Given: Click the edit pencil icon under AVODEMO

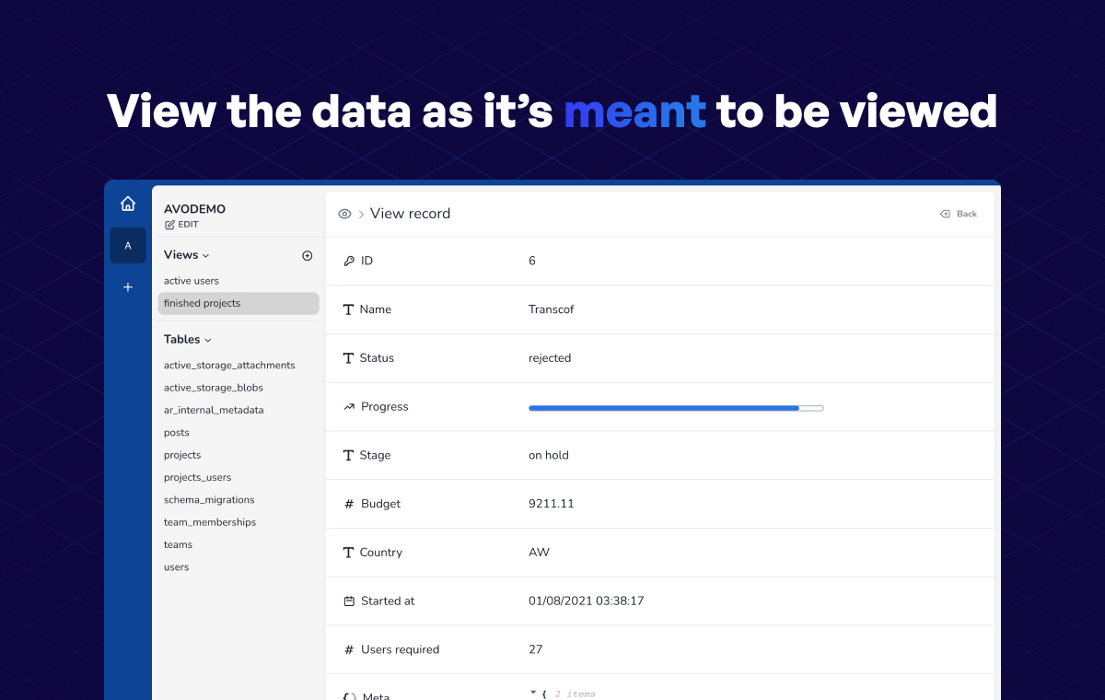Looking at the screenshot, I should [x=169, y=225].
